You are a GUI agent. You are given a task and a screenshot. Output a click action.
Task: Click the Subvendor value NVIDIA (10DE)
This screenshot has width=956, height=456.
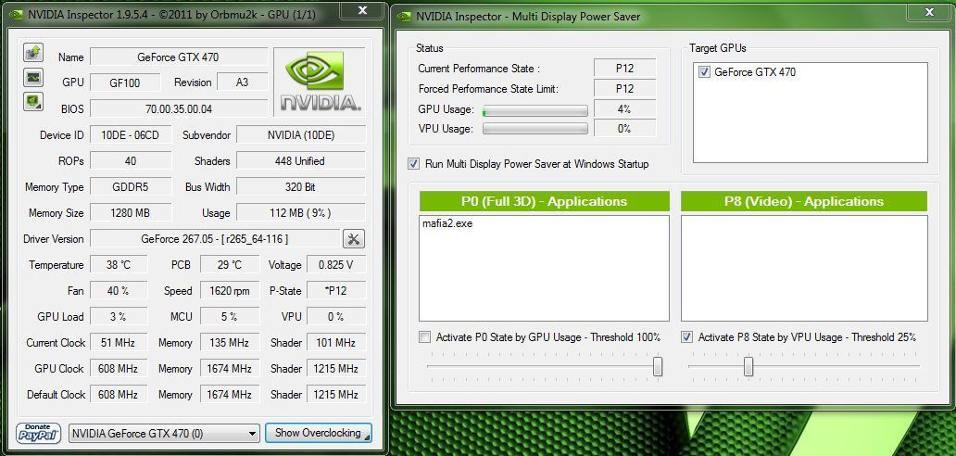(301, 134)
